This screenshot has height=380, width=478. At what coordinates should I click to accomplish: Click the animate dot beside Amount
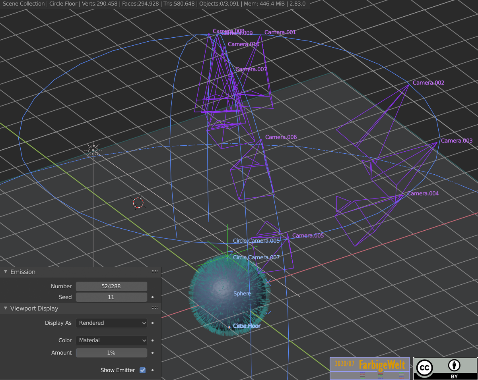point(153,353)
